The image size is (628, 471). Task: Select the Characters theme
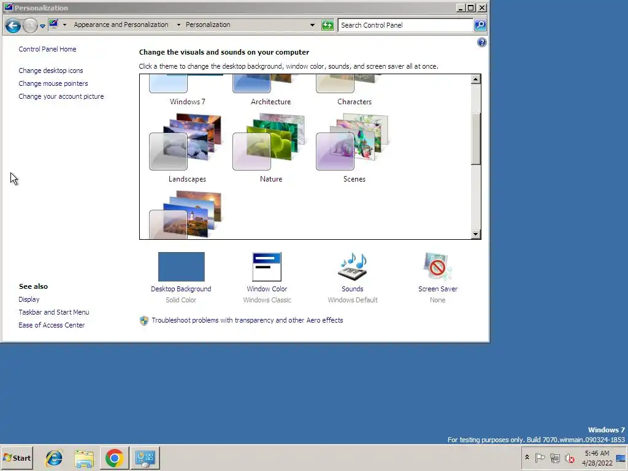point(354,90)
